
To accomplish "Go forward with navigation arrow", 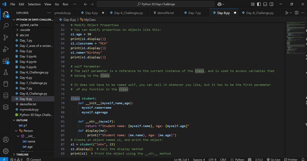I will point(92,4).
